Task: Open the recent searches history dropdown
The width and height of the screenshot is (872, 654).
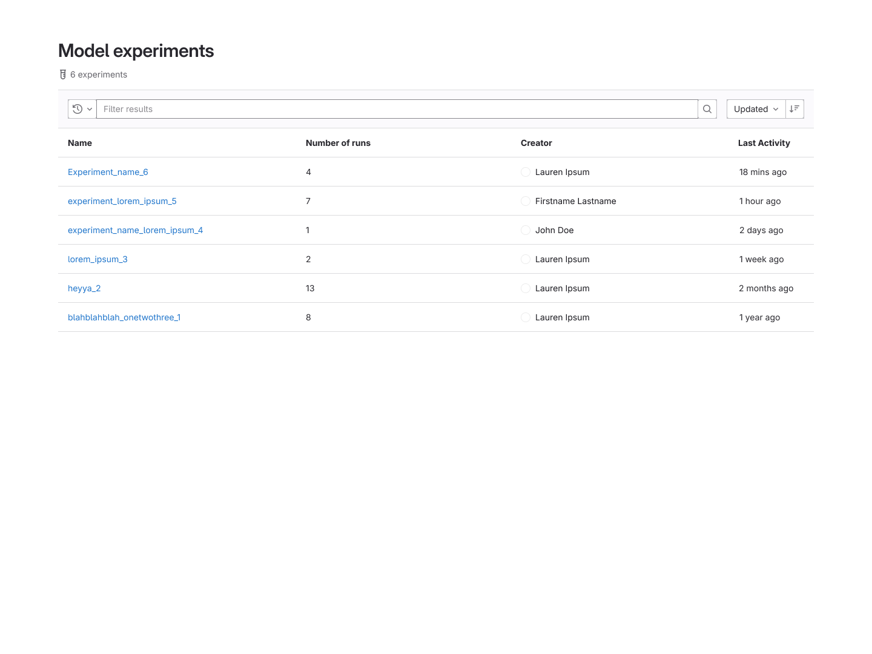Action: click(82, 109)
